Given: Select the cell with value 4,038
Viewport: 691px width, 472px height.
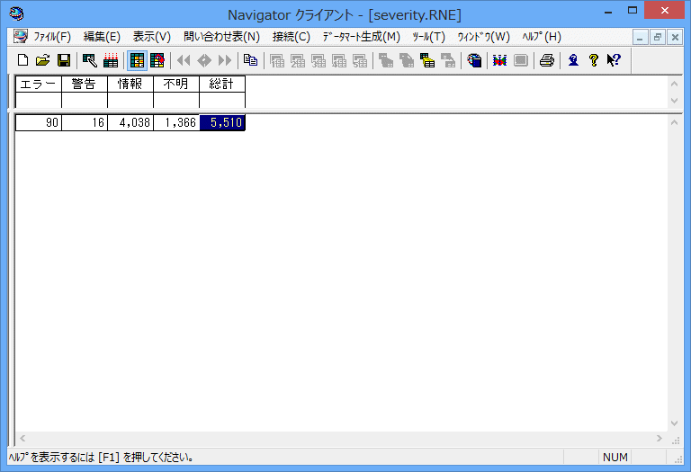Looking at the screenshot, I should pos(130,123).
